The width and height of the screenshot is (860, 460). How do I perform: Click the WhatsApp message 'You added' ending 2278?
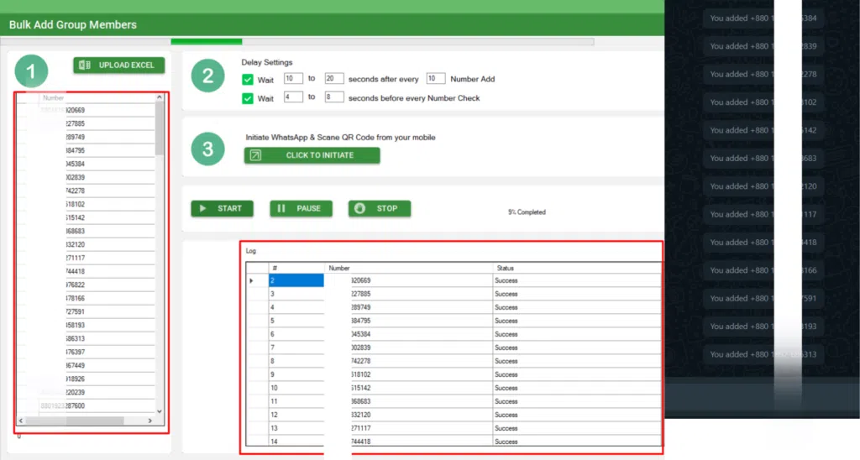pyautogui.click(x=763, y=74)
